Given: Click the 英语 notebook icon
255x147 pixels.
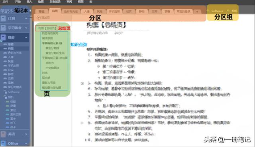Looking at the screenshot, I should pyautogui.click(x=3, y=134).
